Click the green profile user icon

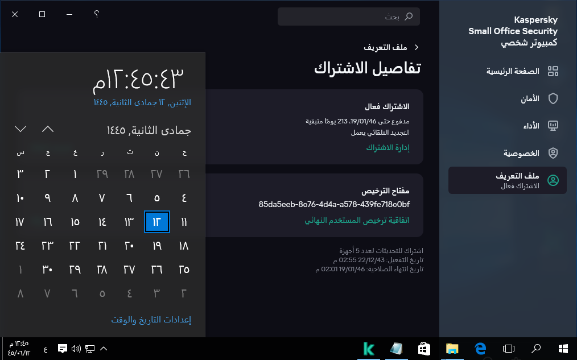553,180
